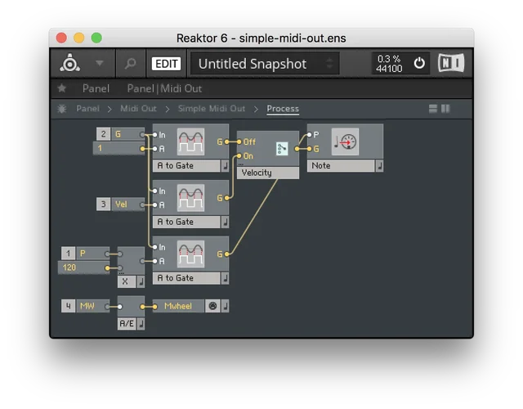Open the search magnifier tool
523x409 pixels.
pos(131,63)
